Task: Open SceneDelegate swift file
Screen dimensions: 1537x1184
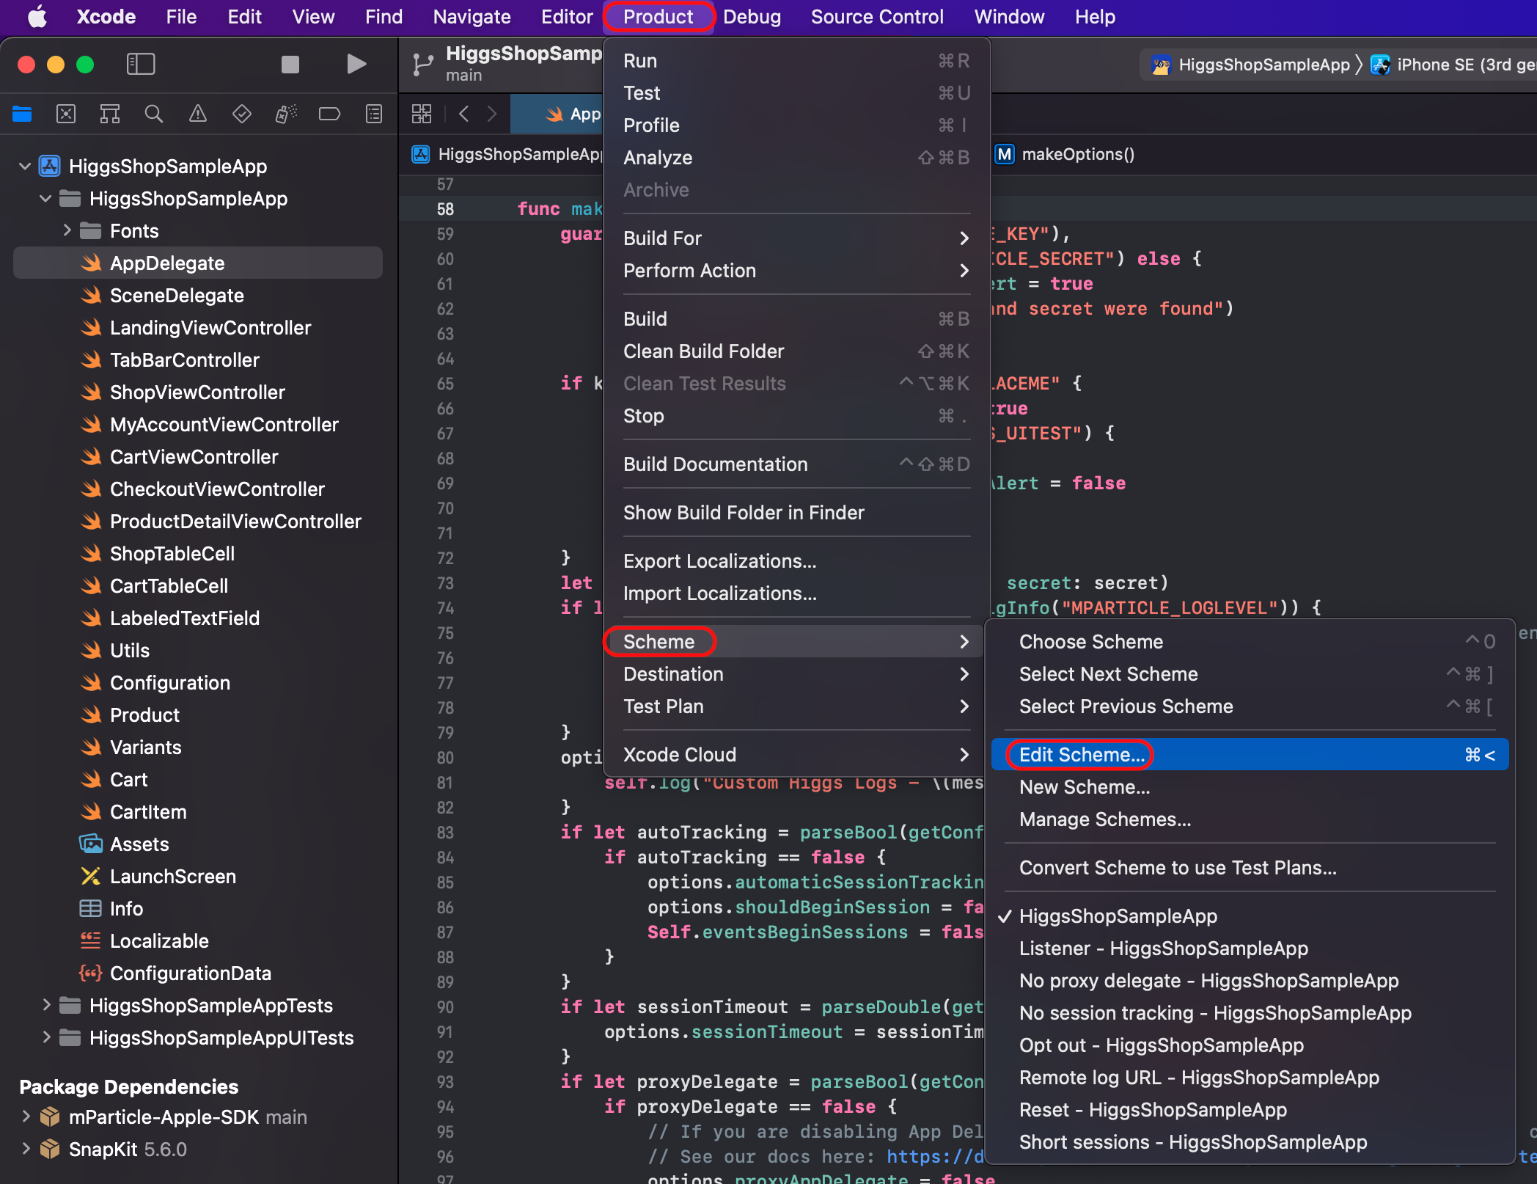Action: coord(198,296)
